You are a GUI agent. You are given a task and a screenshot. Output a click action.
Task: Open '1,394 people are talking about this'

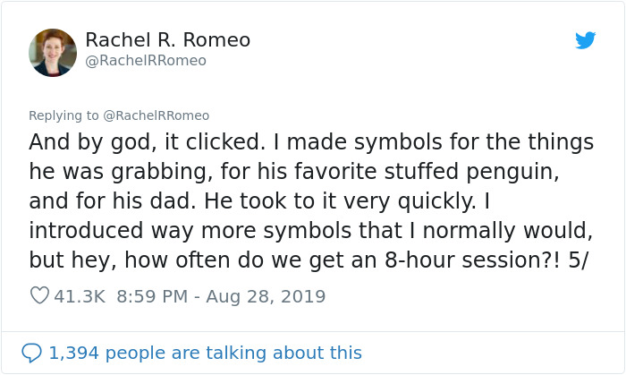(x=205, y=353)
